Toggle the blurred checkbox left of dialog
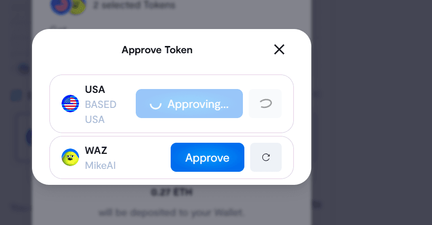The height and width of the screenshot is (225, 432). (x=16, y=95)
